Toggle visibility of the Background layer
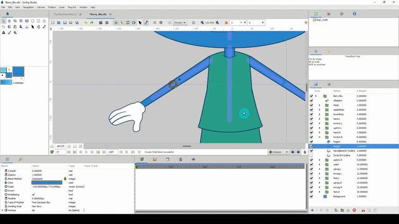 (x=311, y=197)
